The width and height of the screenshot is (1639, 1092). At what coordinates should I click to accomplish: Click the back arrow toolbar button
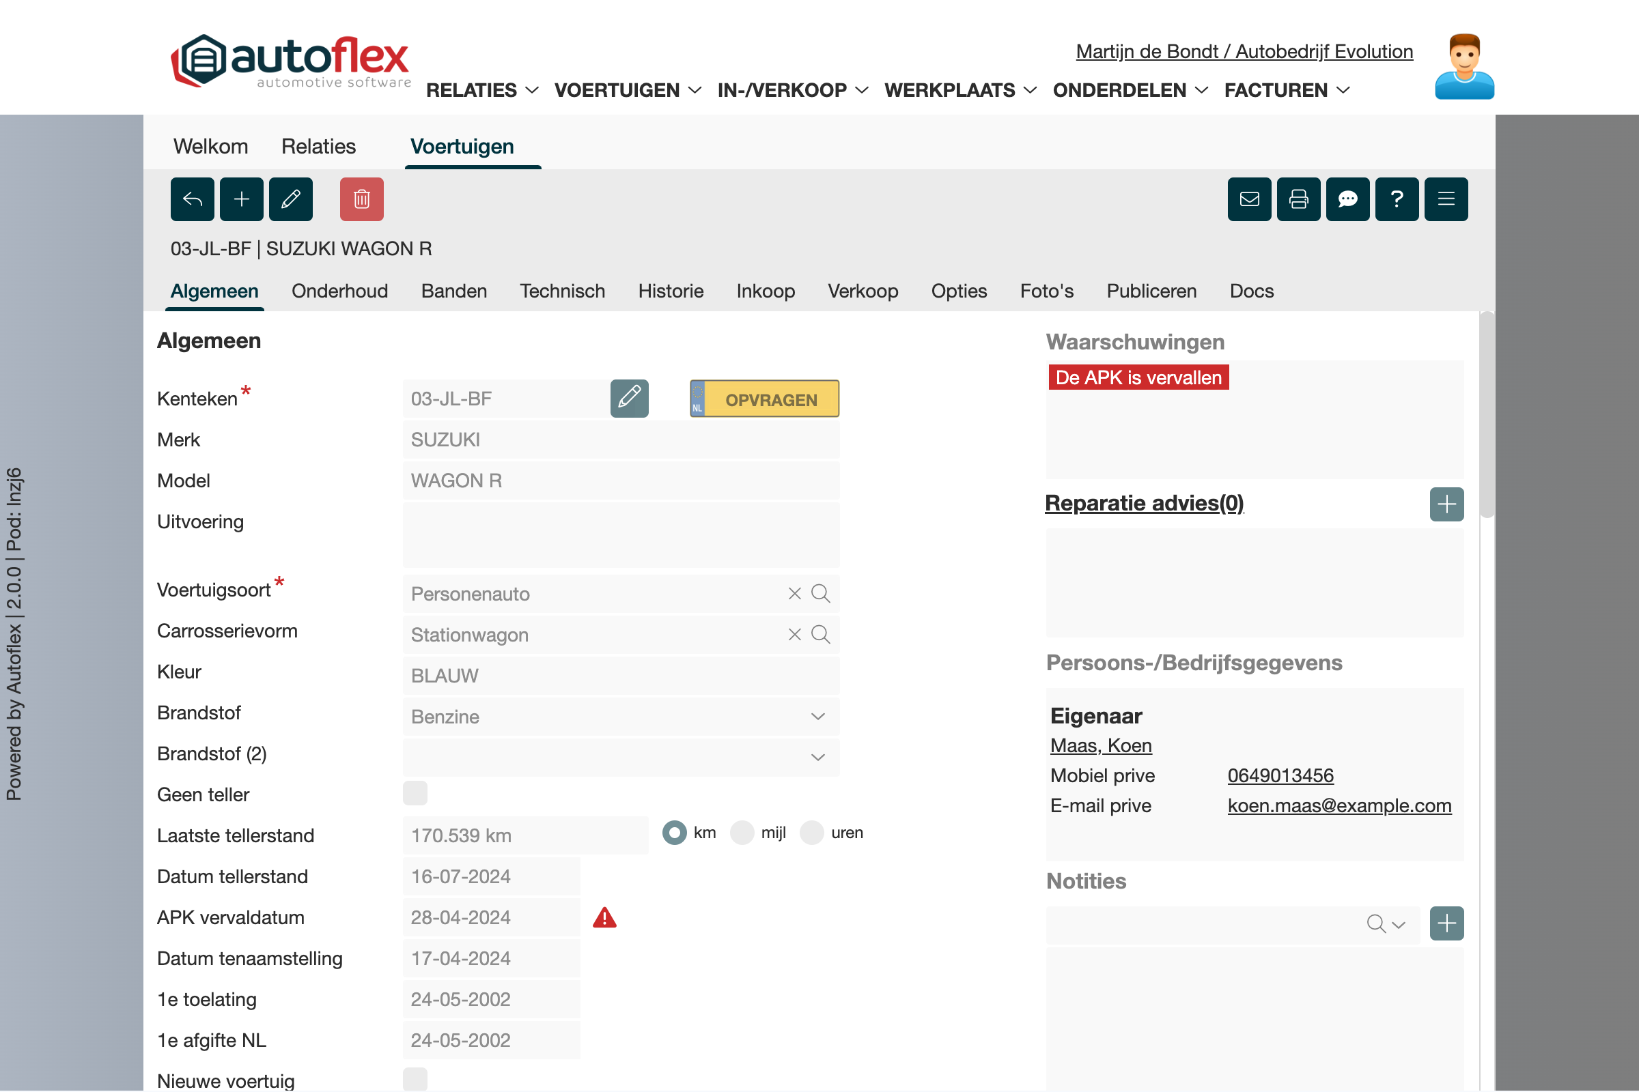(x=193, y=199)
